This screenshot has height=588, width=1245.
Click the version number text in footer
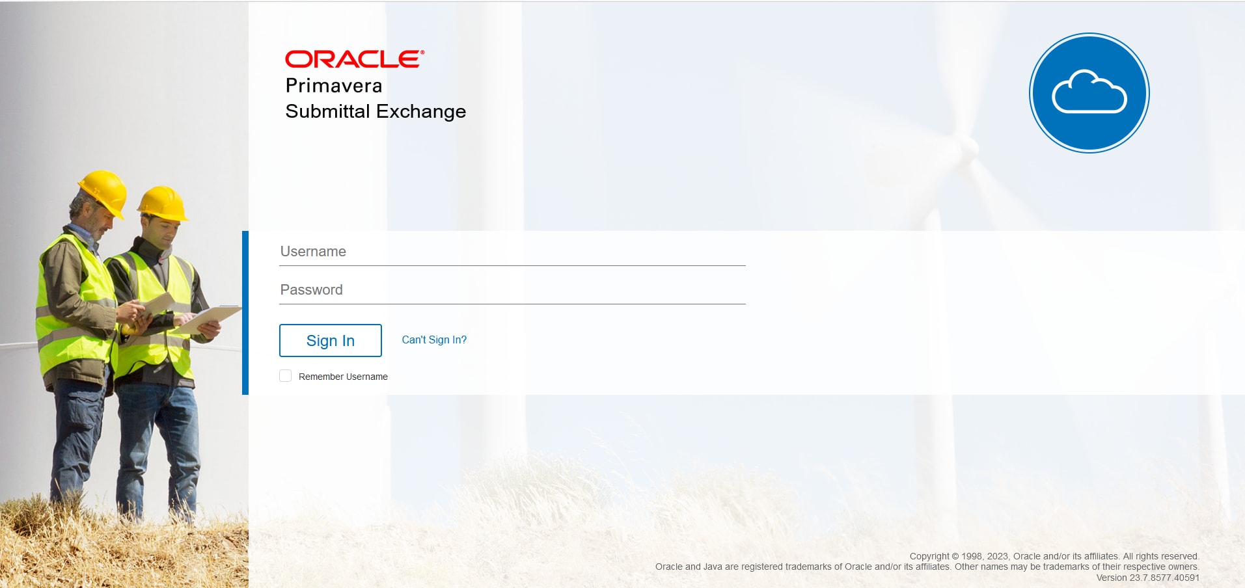[x=1147, y=578]
